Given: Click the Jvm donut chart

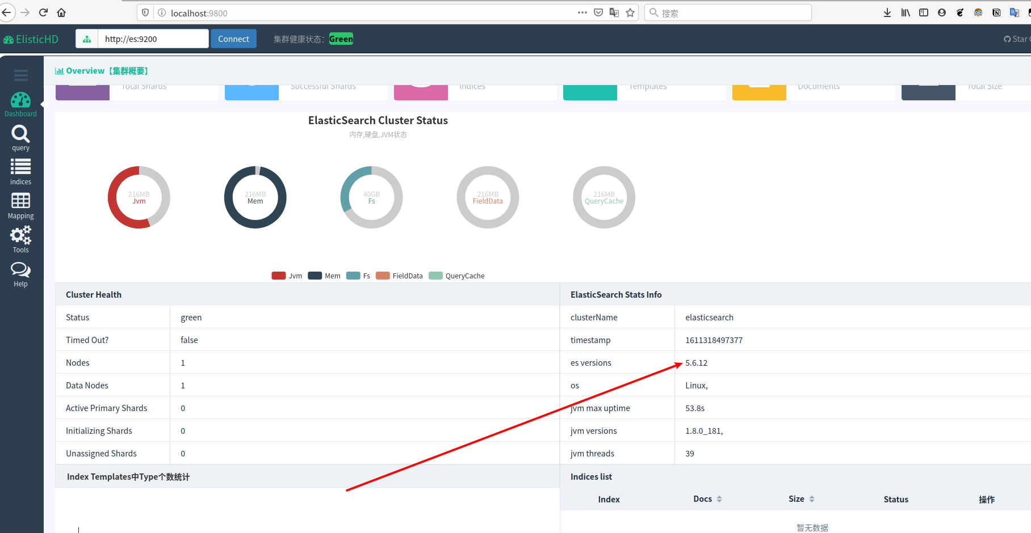Looking at the screenshot, I should (x=139, y=197).
